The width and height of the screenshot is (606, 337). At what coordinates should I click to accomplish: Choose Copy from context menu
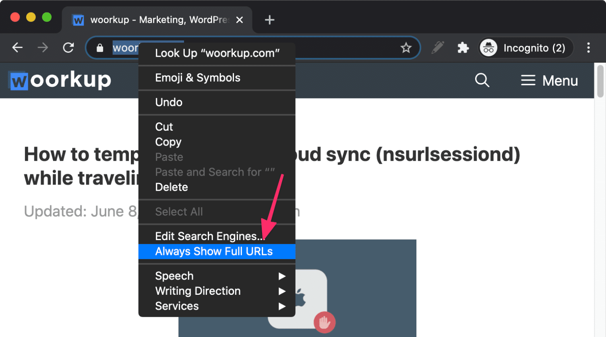217,142
